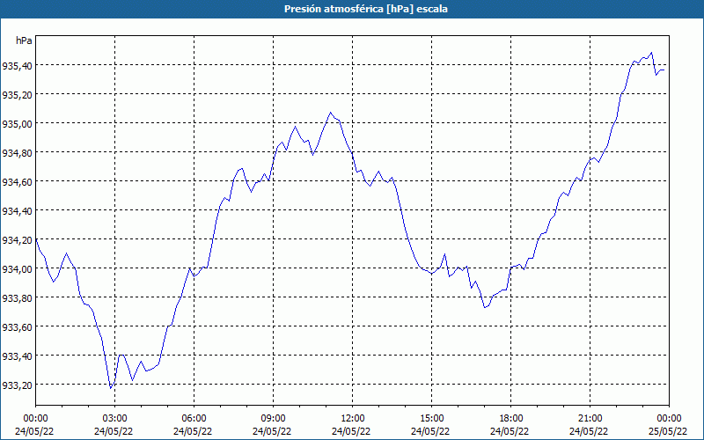Click the 25/05/22 date label
This screenshot has height=440, width=704.
point(668,431)
